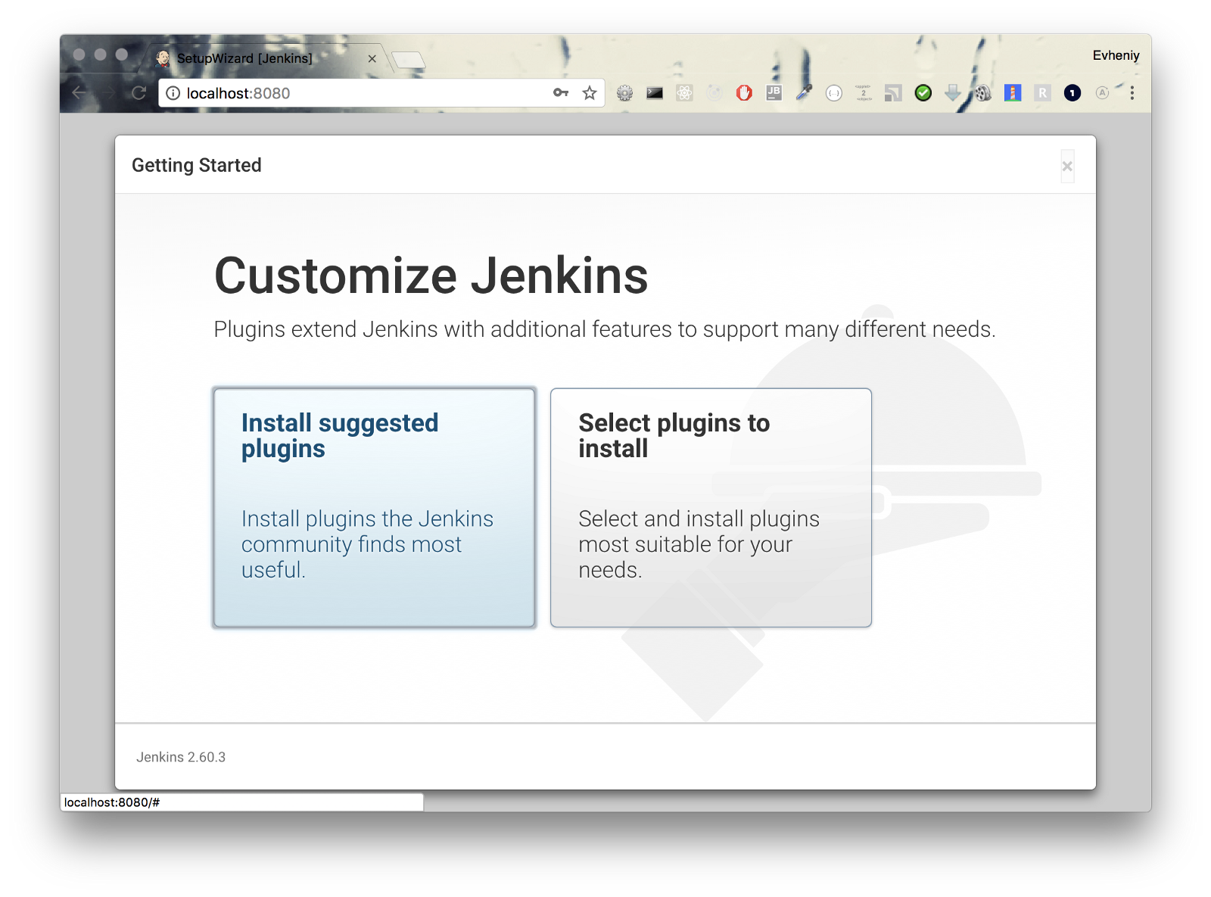
Task: Reload the Jenkins setup page
Action: [139, 93]
